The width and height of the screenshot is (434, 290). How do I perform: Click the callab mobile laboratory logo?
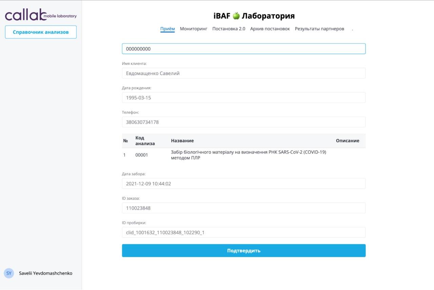pos(41,15)
